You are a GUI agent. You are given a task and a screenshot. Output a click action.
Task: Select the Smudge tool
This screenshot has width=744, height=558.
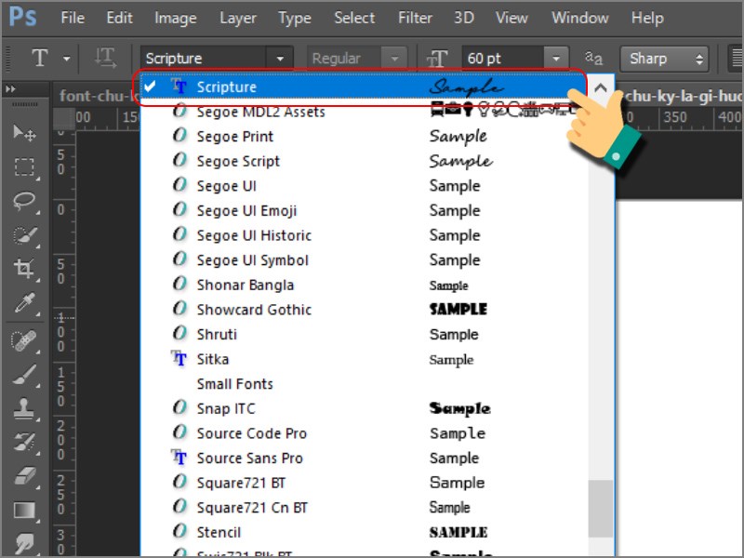24,543
